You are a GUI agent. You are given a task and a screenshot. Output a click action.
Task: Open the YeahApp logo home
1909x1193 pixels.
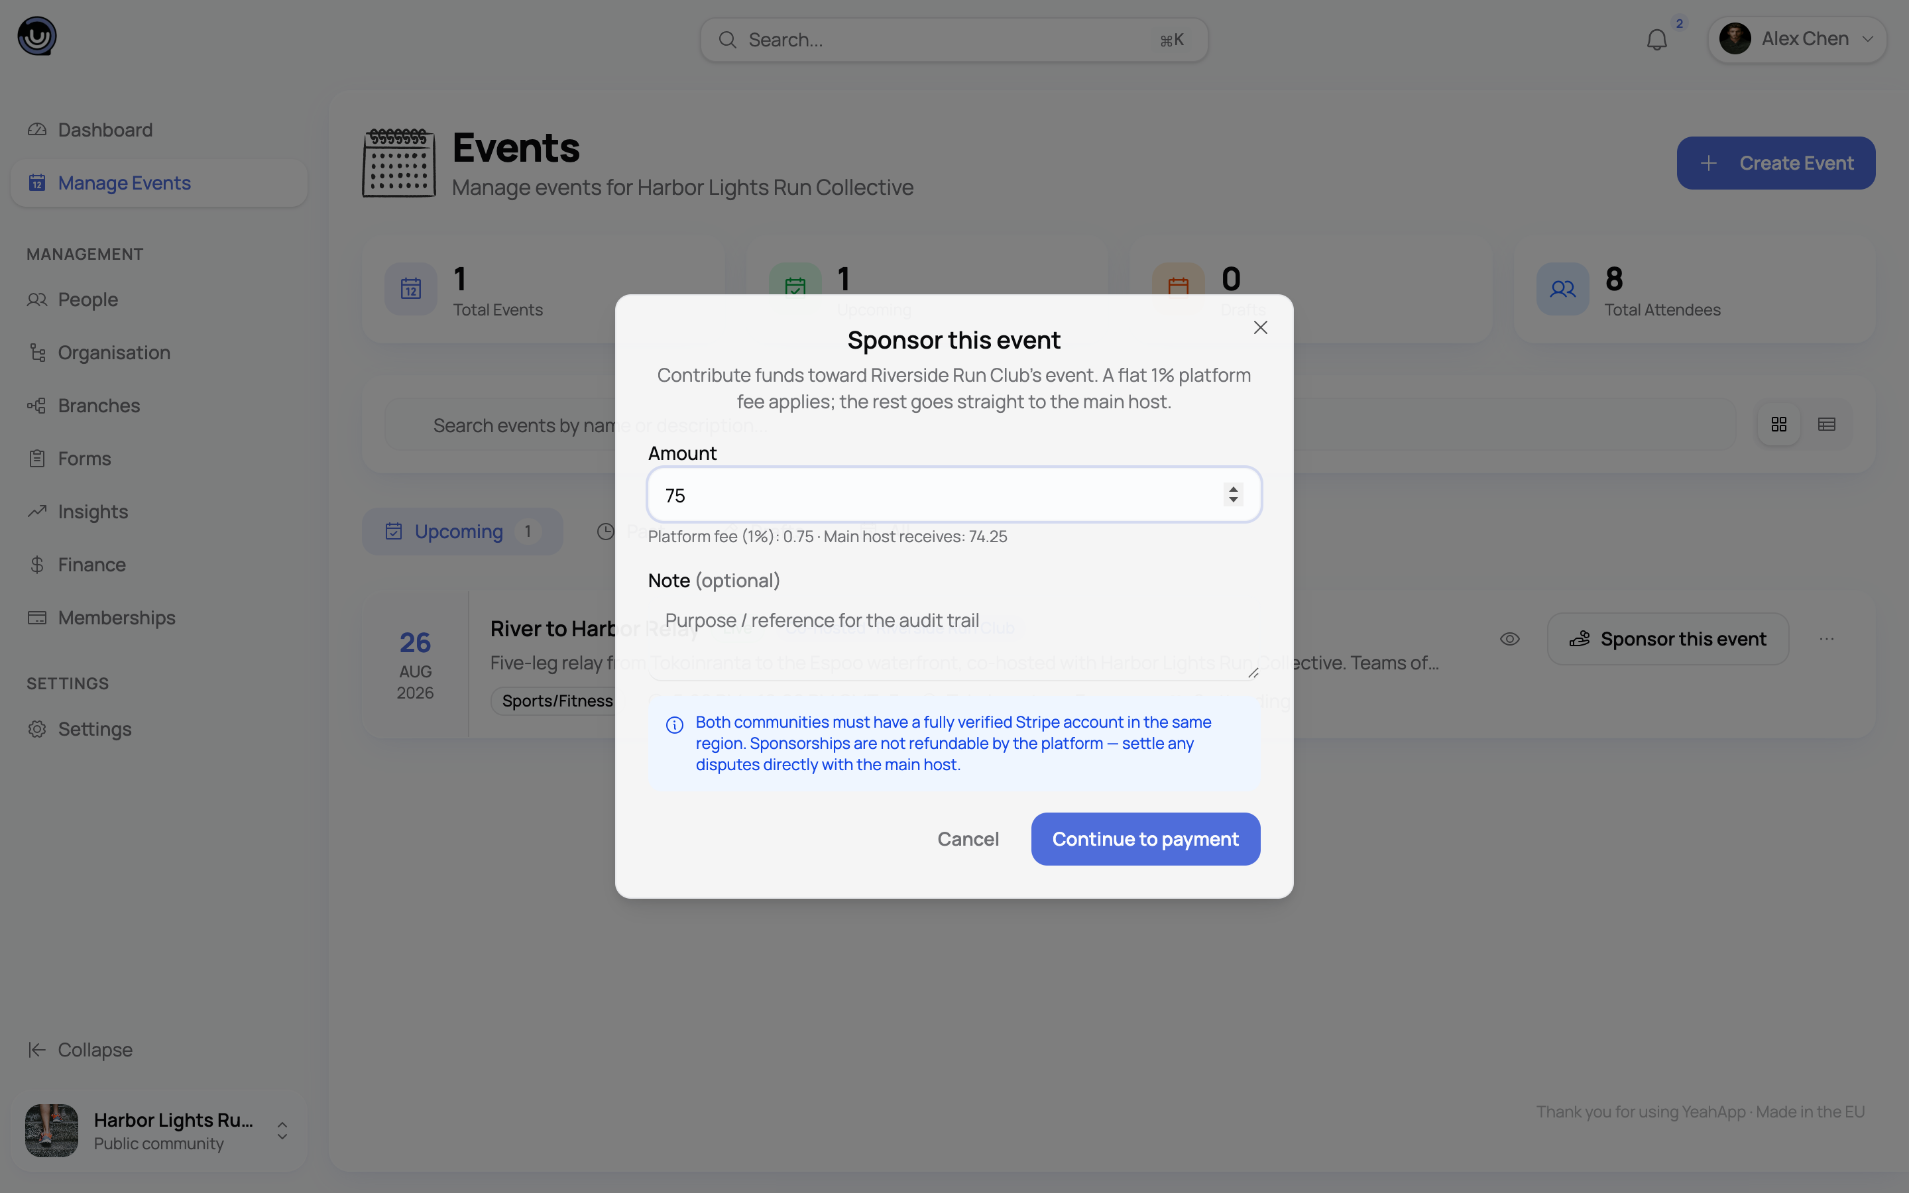[x=37, y=36]
